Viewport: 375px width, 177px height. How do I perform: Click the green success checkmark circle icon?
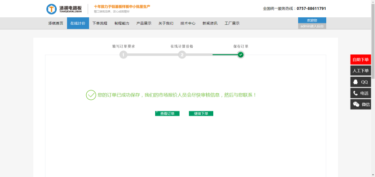[91, 95]
